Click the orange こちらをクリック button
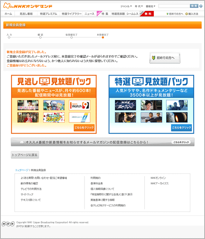 [84, 128]
